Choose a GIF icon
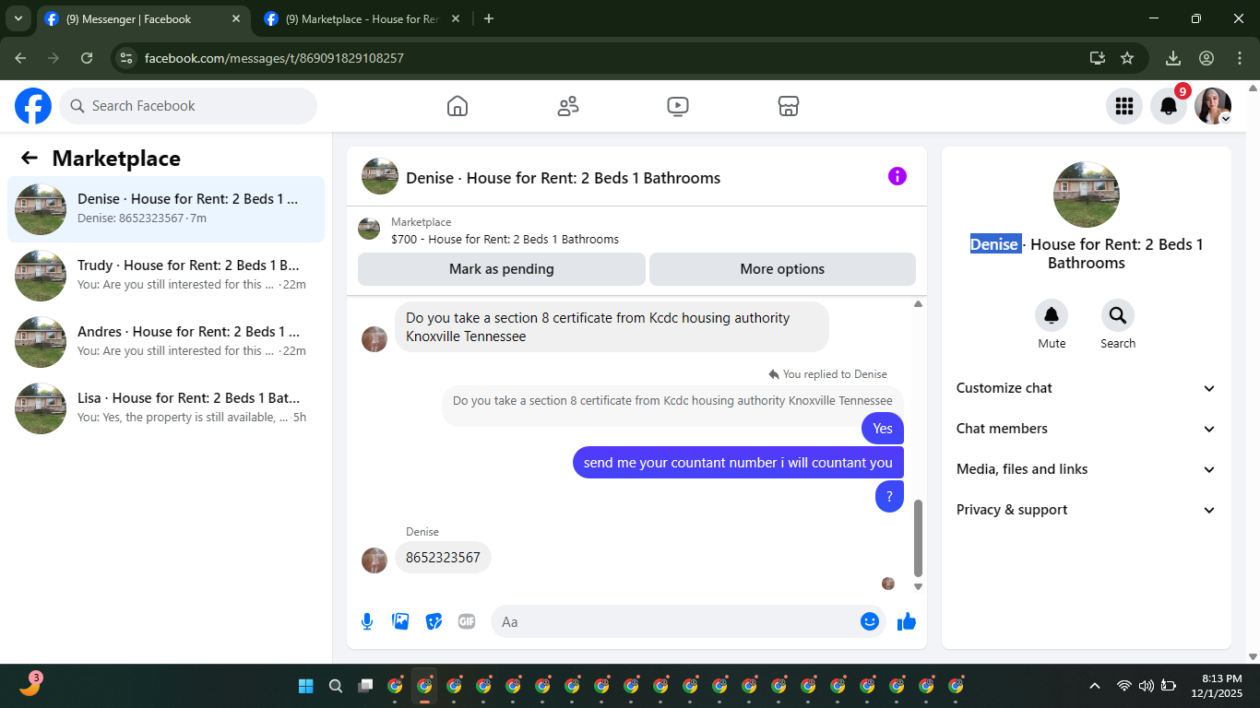 coord(467,621)
